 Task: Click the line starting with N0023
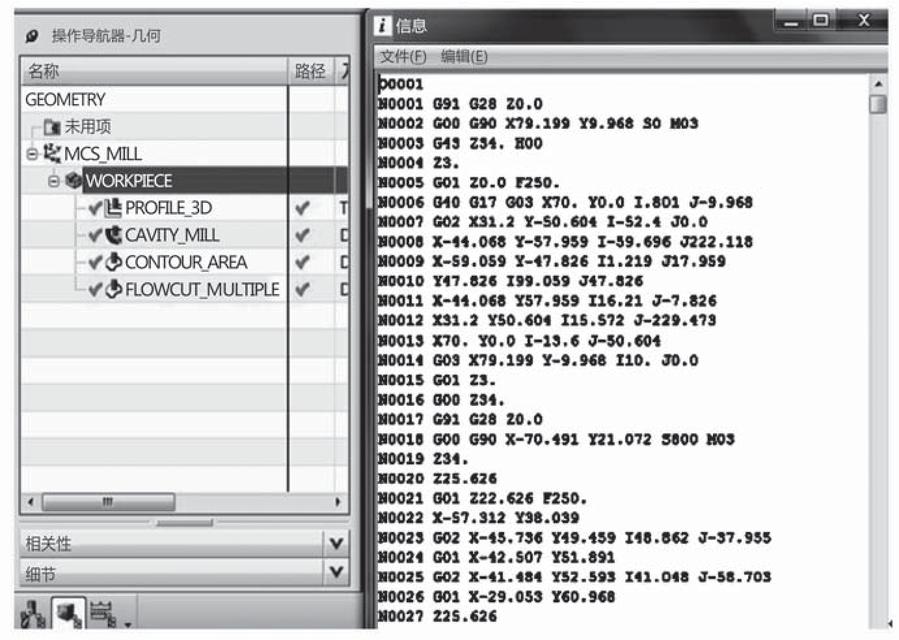point(575,538)
